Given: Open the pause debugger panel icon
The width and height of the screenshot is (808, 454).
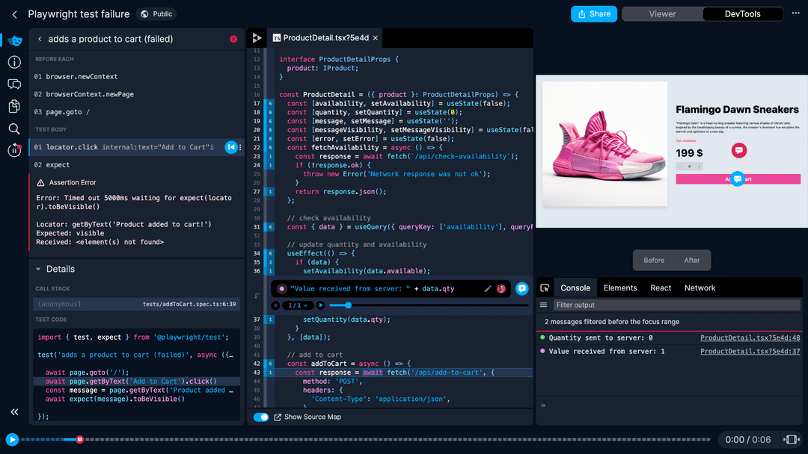Looking at the screenshot, I should (x=14, y=150).
